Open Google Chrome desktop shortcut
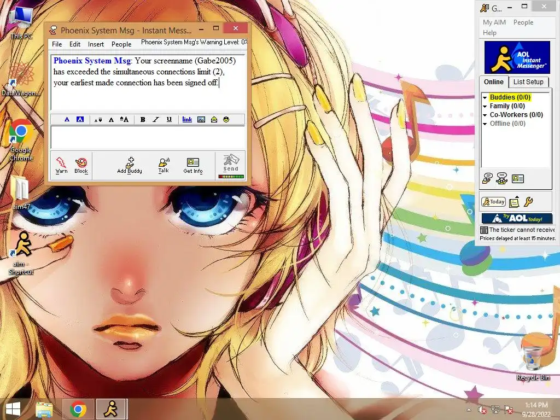This screenshot has height=420, width=560. coord(21,140)
